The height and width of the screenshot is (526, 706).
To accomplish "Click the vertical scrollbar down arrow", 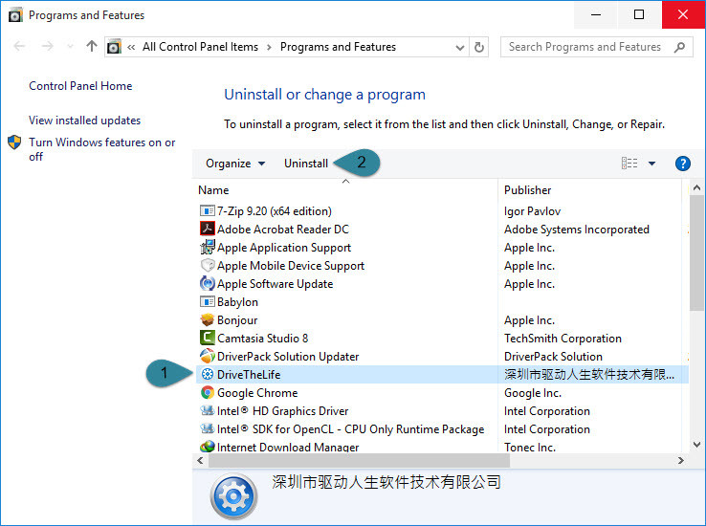I will tap(696, 445).
